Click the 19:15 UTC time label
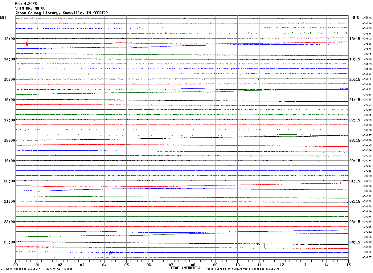The height and width of the screenshot is (273, 373). (355, 59)
